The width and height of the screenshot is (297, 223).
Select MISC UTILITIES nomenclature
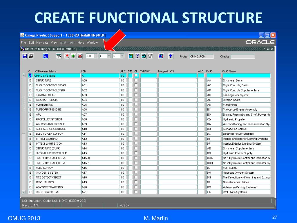click(x=57, y=182)
